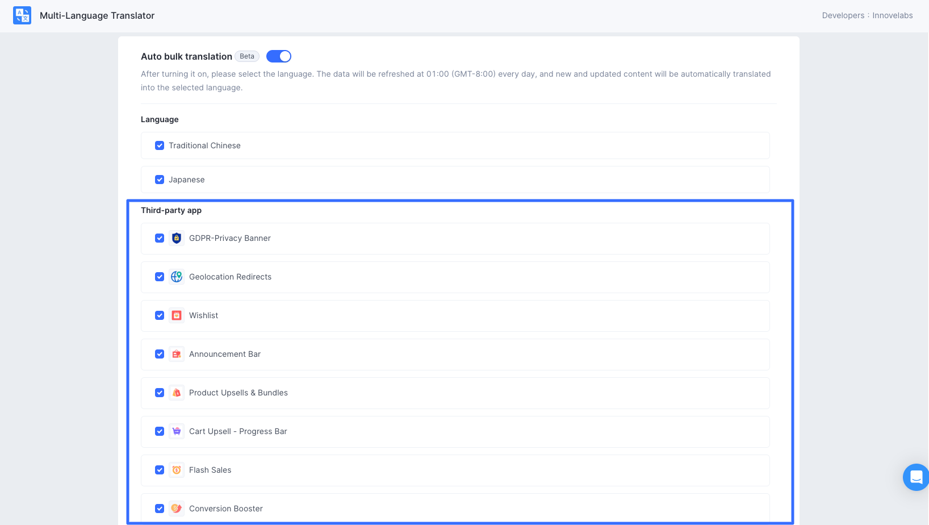Click the Conversion Booster app icon
The image size is (929, 525).
coord(177,509)
